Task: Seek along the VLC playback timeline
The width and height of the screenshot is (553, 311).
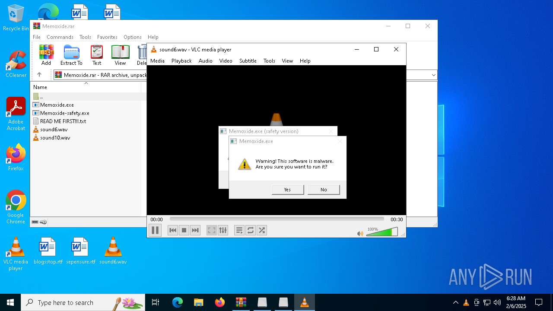Action: pyautogui.click(x=276, y=219)
